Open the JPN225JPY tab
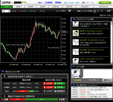 coord(85,7)
